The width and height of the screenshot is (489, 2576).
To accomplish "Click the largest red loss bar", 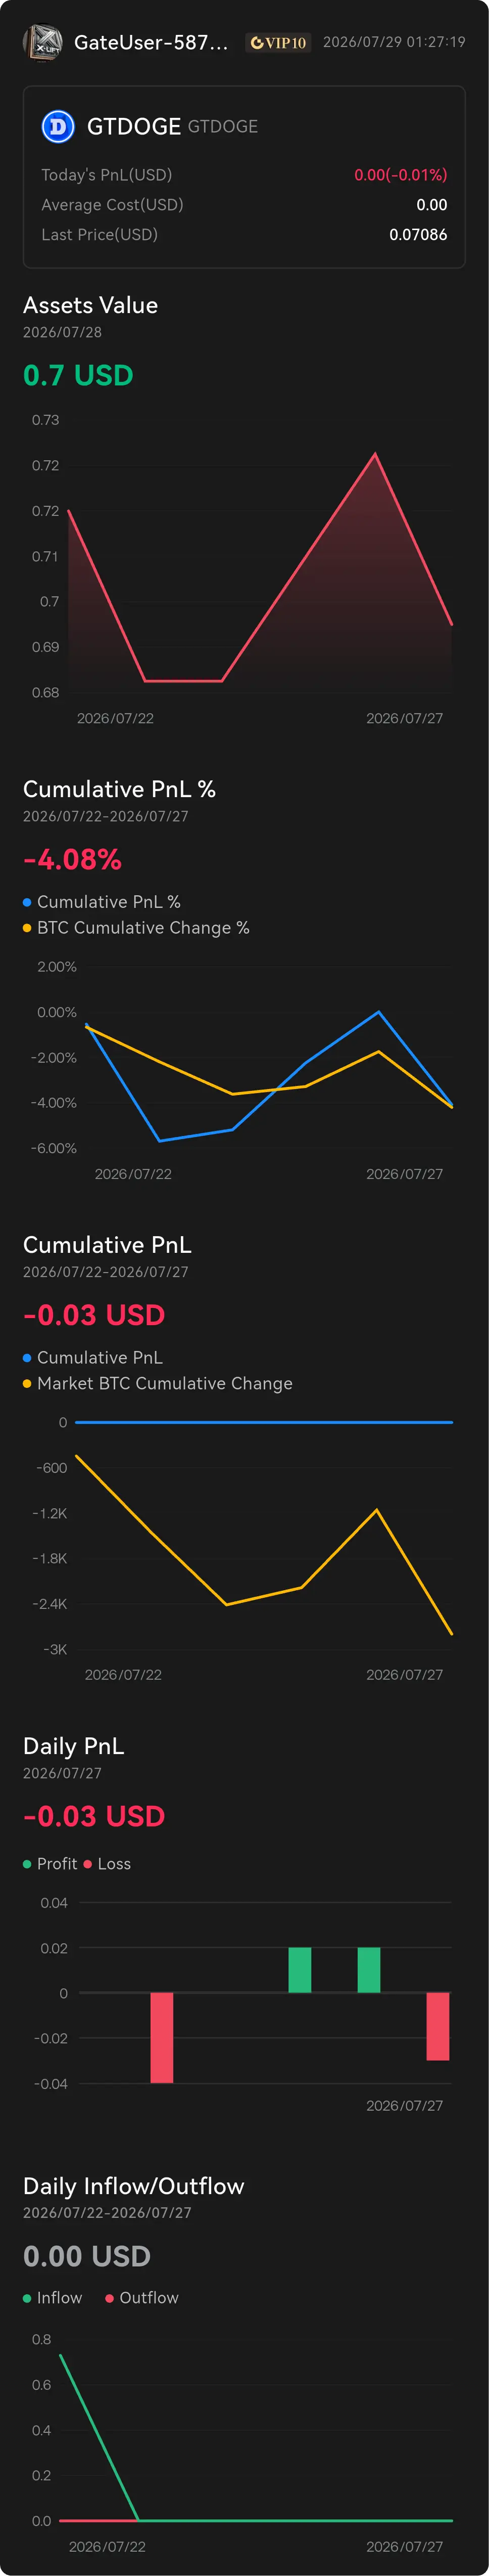I will point(162,2038).
